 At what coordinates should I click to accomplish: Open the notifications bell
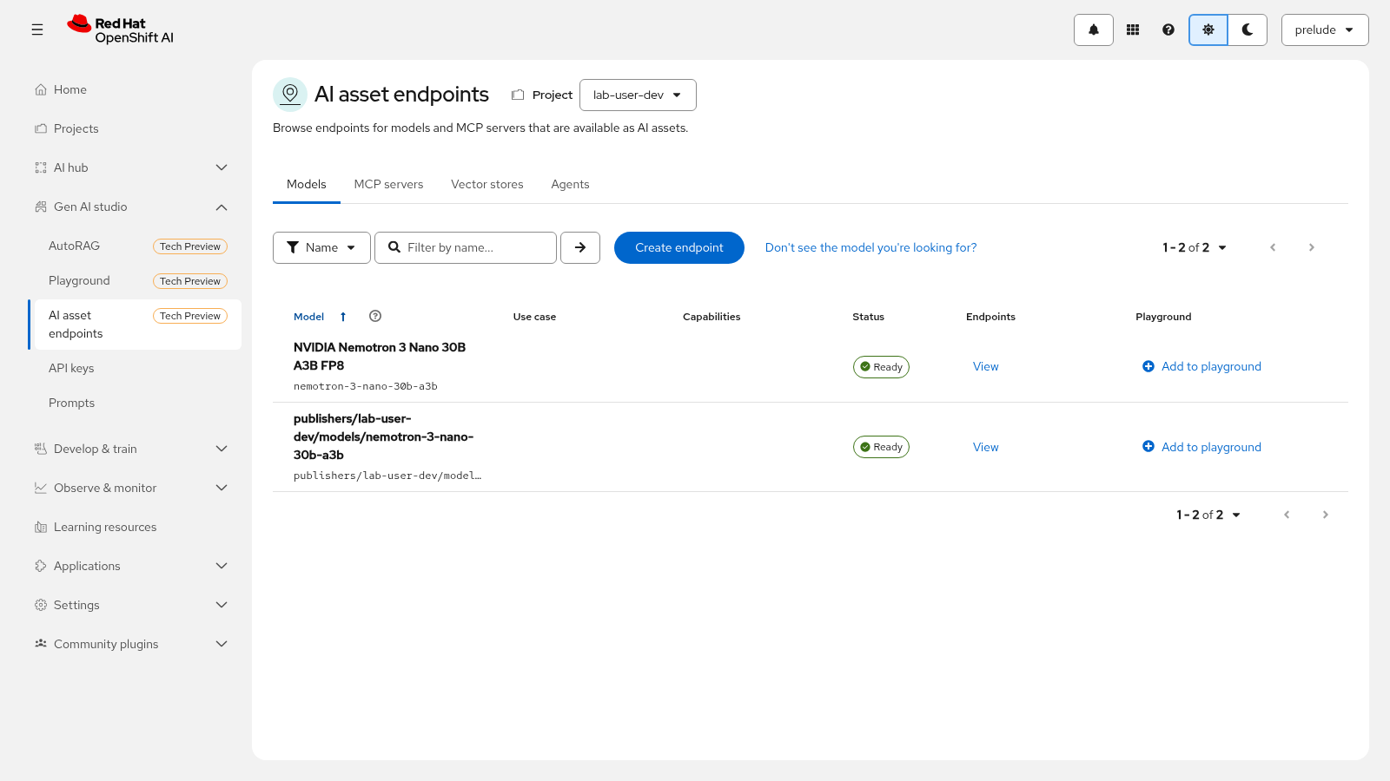pyautogui.click(x=1094, y=30)
